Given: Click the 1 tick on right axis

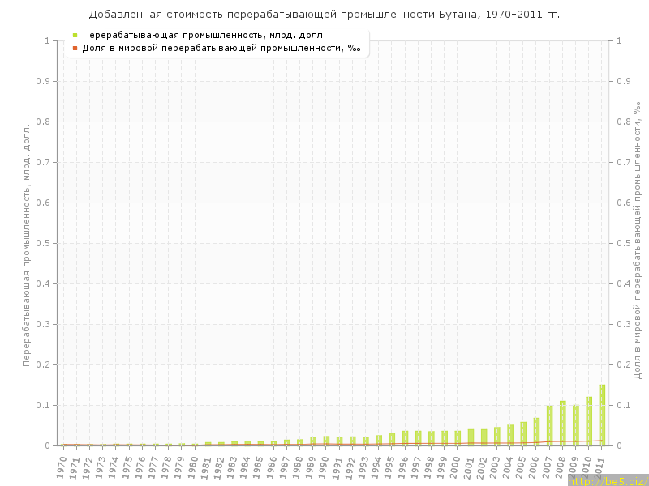Looking at the screenshot, I should click(620, 40).
